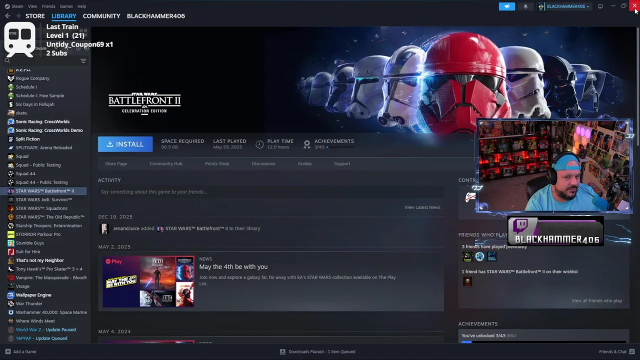
Task: Open the Store Page link
Action: click(116, 163)
